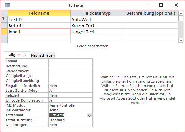The height and width of the screenshot is (132, 185).
Task: Click the Indiziert value Nein
Action: pyautogui.click(x=71, y=95)
